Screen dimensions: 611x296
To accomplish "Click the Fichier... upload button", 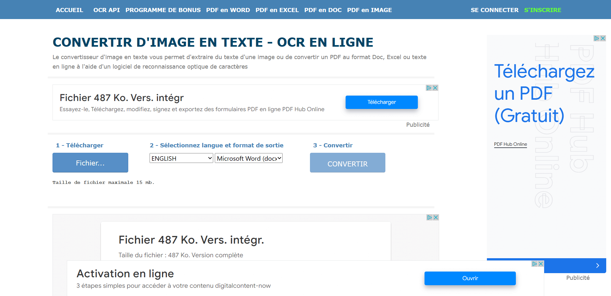I will pos(90,163).
